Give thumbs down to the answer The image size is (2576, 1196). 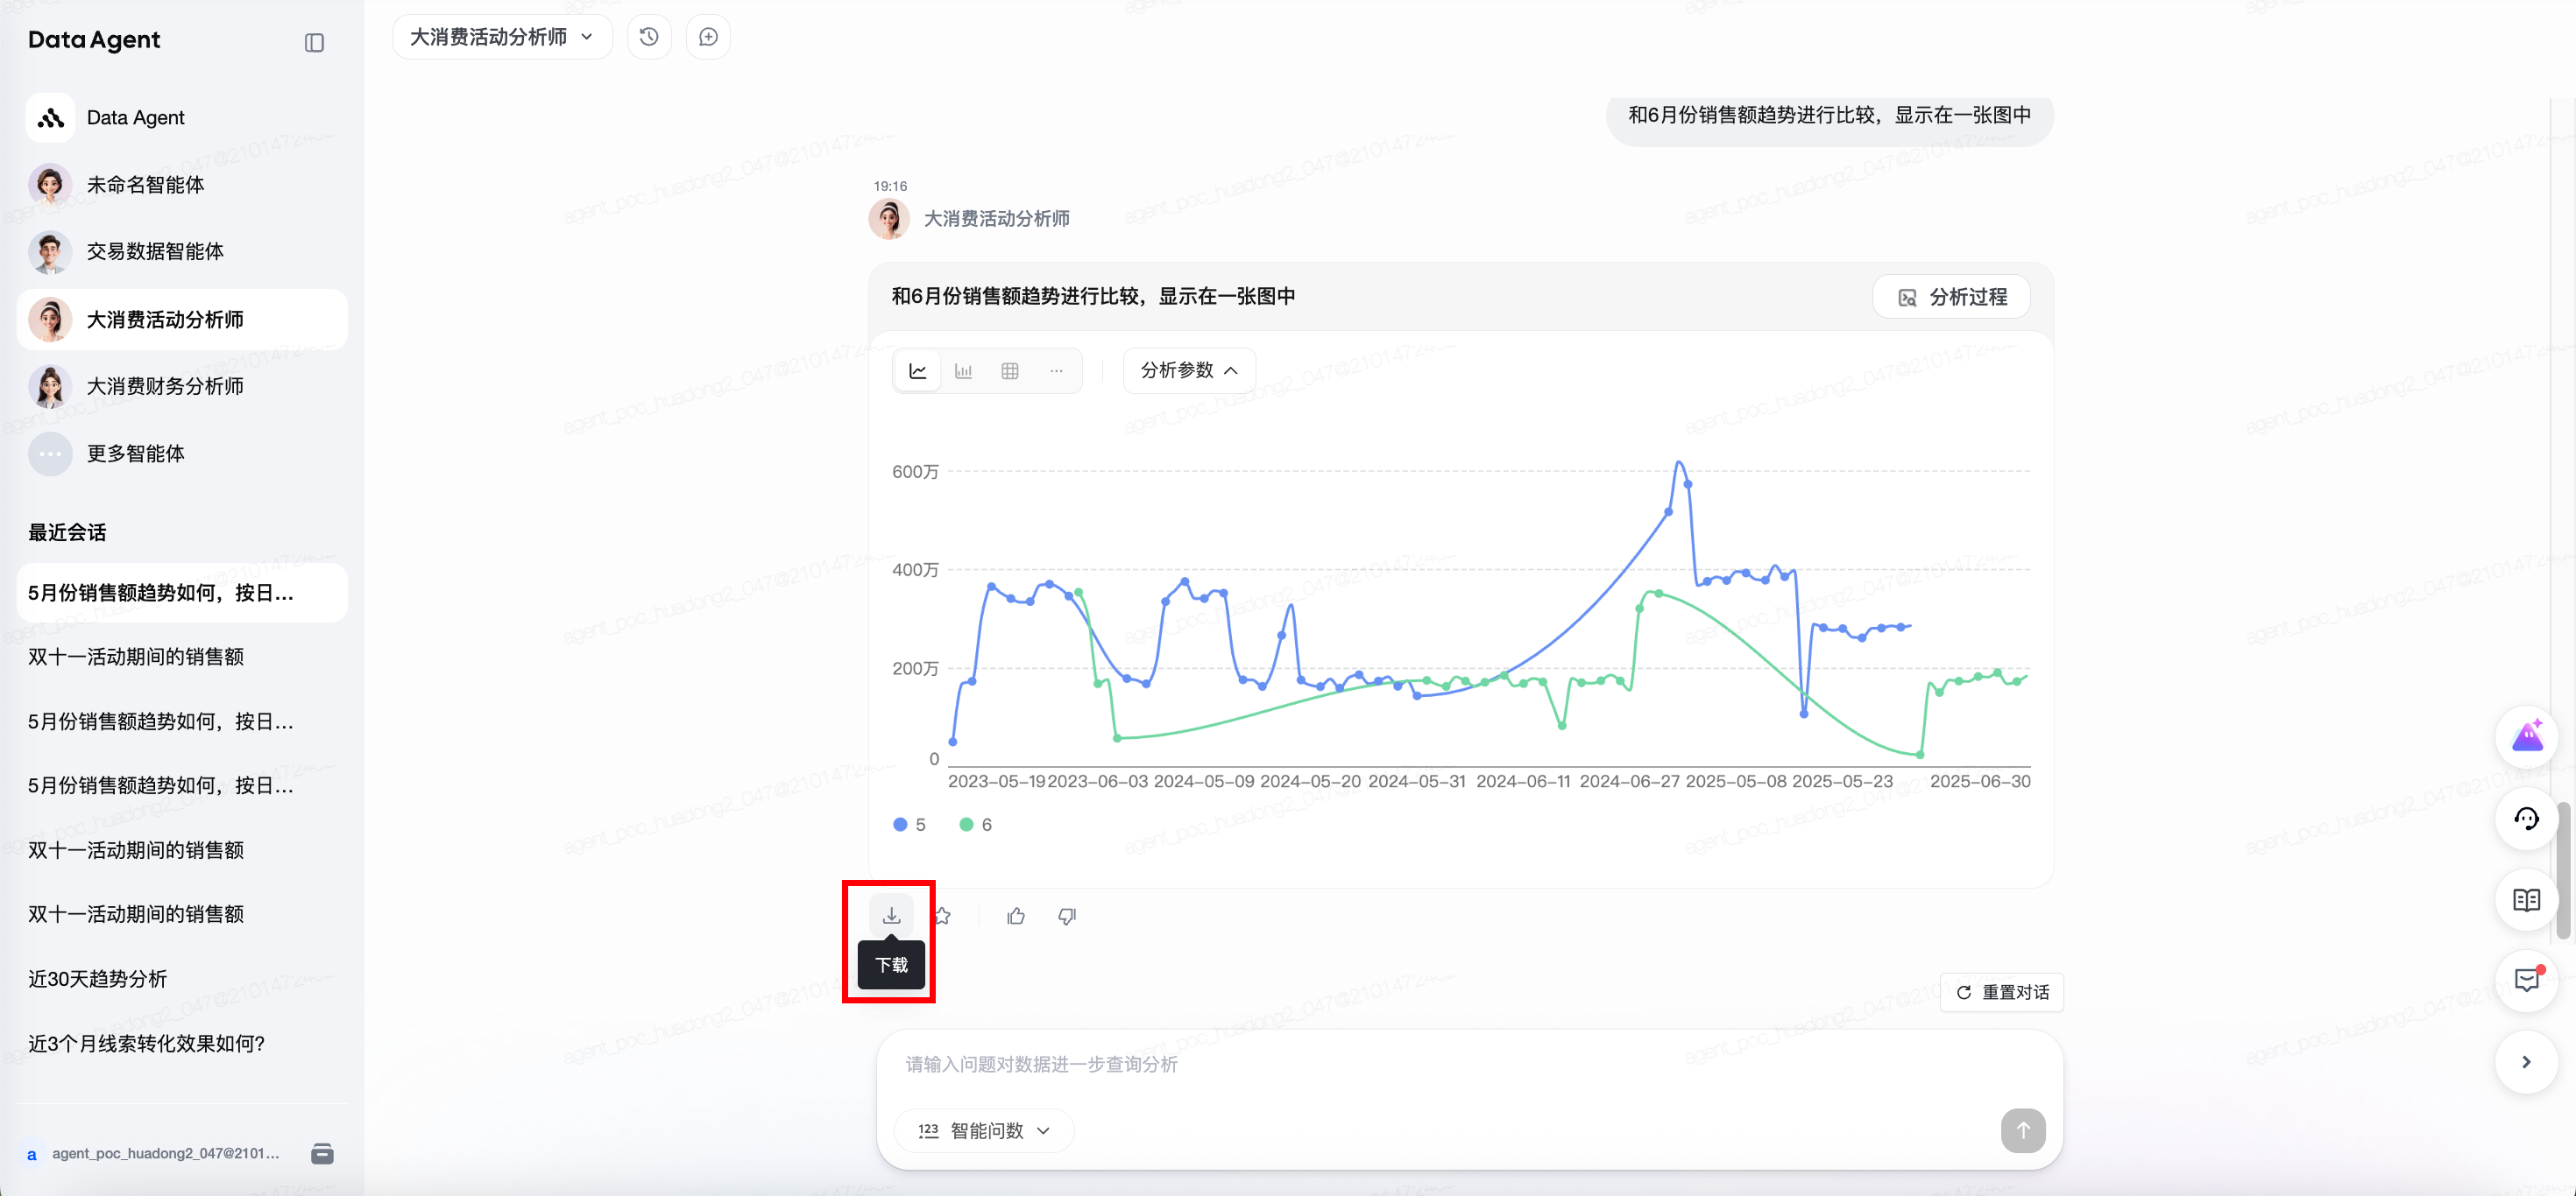tap(1067, 915)
